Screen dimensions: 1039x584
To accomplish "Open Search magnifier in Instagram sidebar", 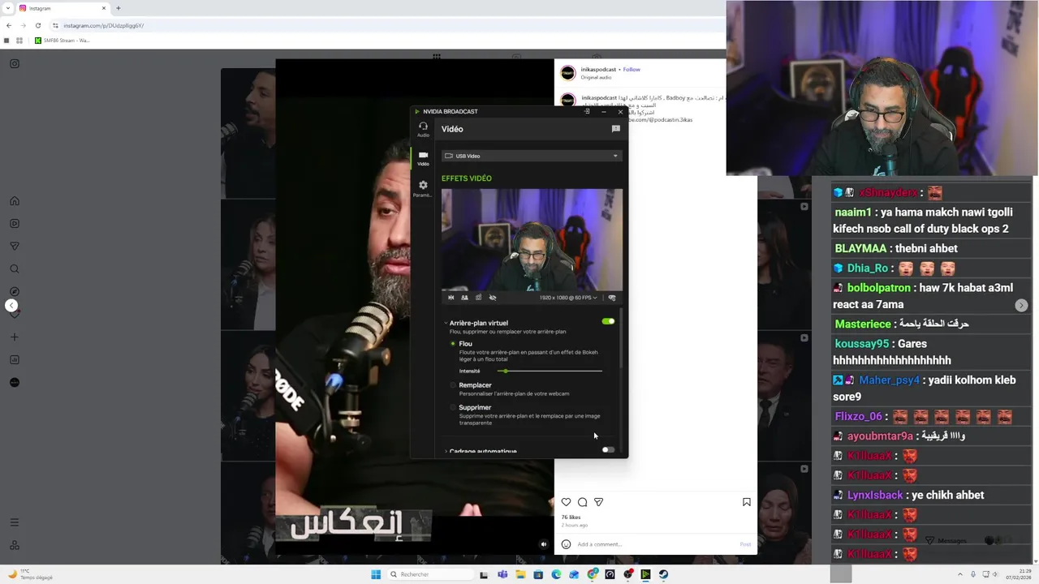I will point(15,269).
